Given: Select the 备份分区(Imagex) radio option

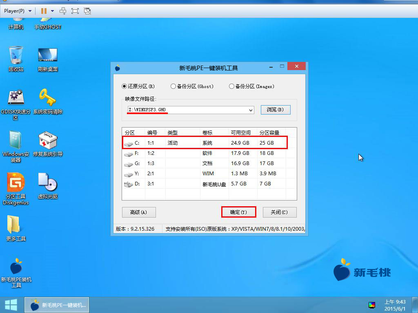Looking at the screenshot, I should [x=251, y=86].
